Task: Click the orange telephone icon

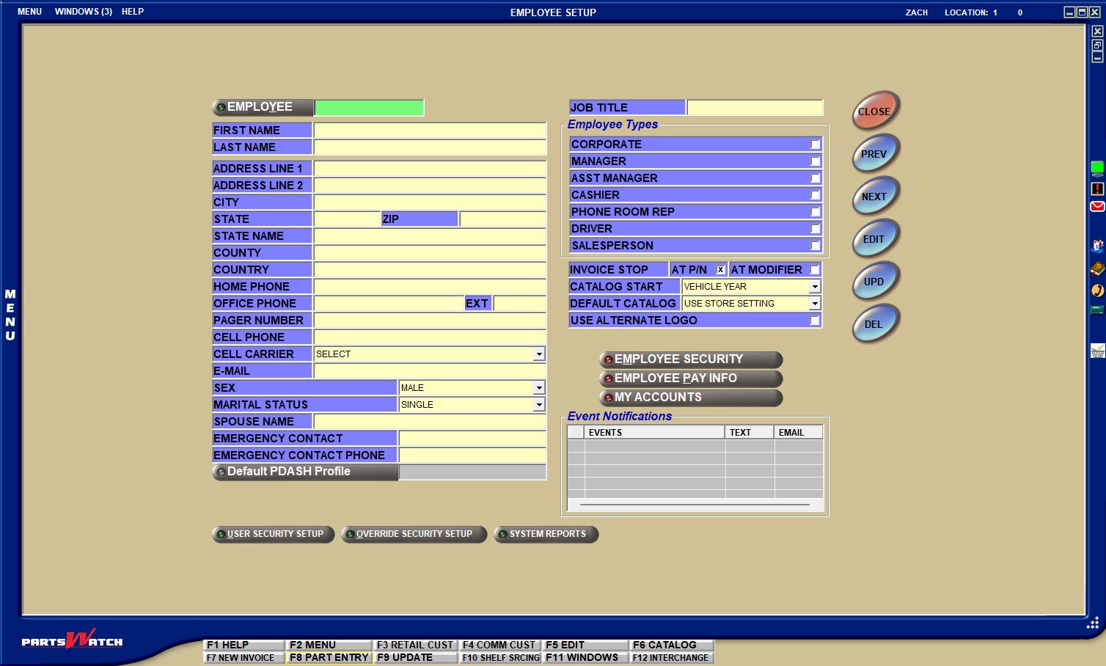Action: point(1097,290)
